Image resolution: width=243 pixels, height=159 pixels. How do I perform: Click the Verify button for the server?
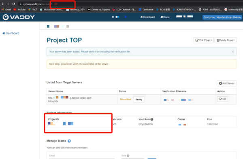click(139, 100)
